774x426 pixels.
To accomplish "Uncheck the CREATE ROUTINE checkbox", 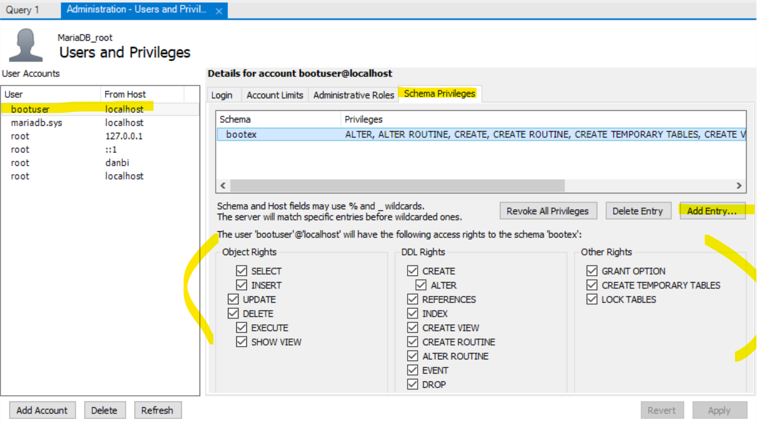I will [x=413, y=341].
